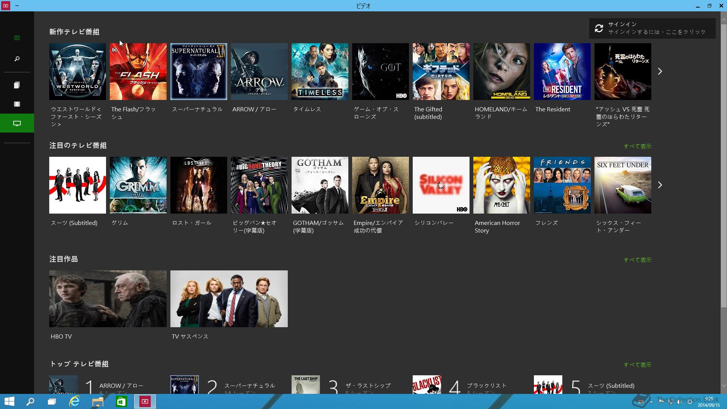Open the Grimm poster
Screen dimensions: 727x409
[x=138, y=185]
